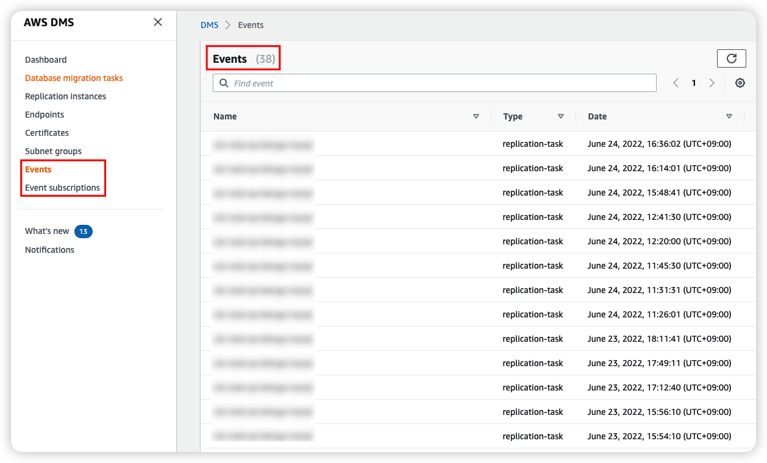Select page 1 in pagination
The image size is (767, 463).
694,83
